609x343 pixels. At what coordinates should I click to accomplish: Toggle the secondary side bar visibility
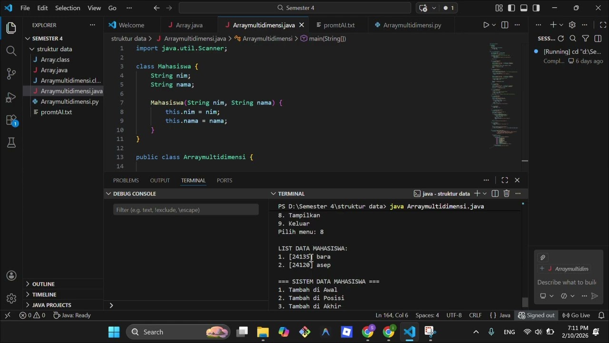click(x=536, y=8)
